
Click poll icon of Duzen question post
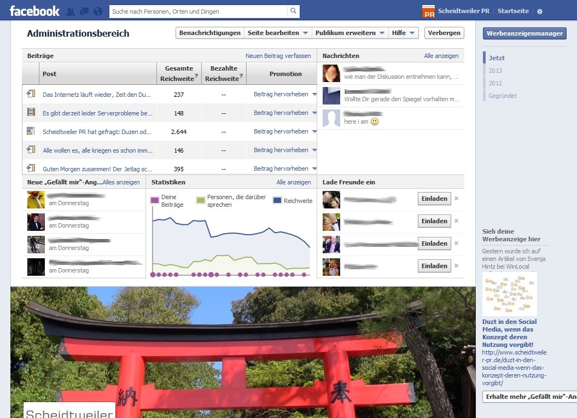(x=31, y=131)
